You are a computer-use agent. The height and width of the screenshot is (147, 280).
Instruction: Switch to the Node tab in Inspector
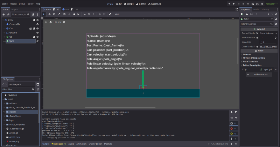256,9
